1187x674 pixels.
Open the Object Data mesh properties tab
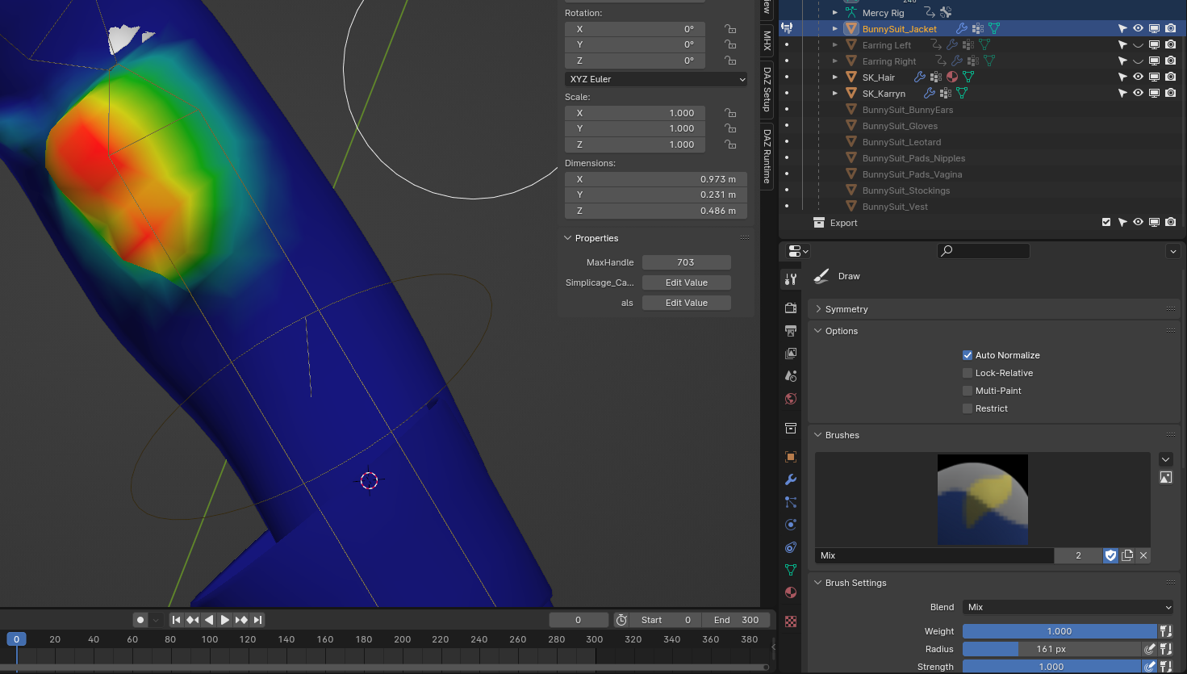click(x=791, y=570)
